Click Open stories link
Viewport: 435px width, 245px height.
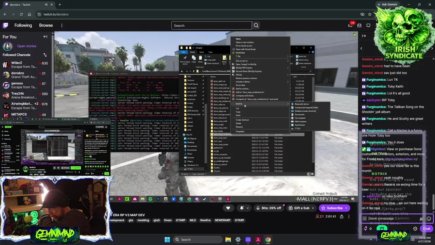(27, 46)
